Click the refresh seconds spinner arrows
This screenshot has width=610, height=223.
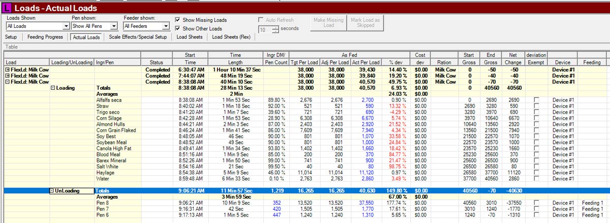pyautogui.click(x=275, y=29)
